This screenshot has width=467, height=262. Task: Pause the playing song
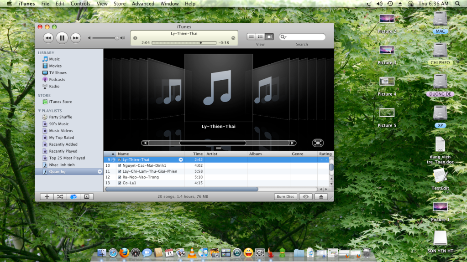click(x=62, y=38)
